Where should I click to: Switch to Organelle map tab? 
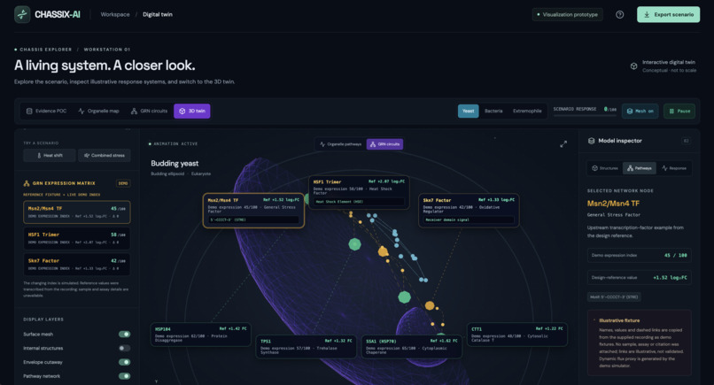point(98,111)
